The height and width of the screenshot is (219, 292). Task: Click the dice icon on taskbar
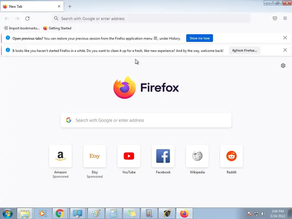click(x=167, y=213)
